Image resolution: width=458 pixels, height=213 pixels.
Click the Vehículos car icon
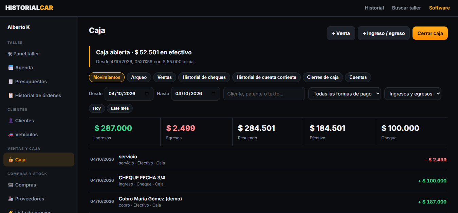coord(11,135)
